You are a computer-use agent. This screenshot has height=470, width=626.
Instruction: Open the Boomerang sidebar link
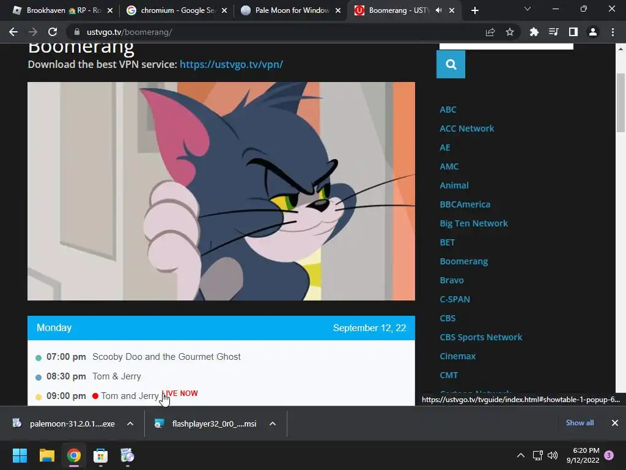tap(463, 261)
